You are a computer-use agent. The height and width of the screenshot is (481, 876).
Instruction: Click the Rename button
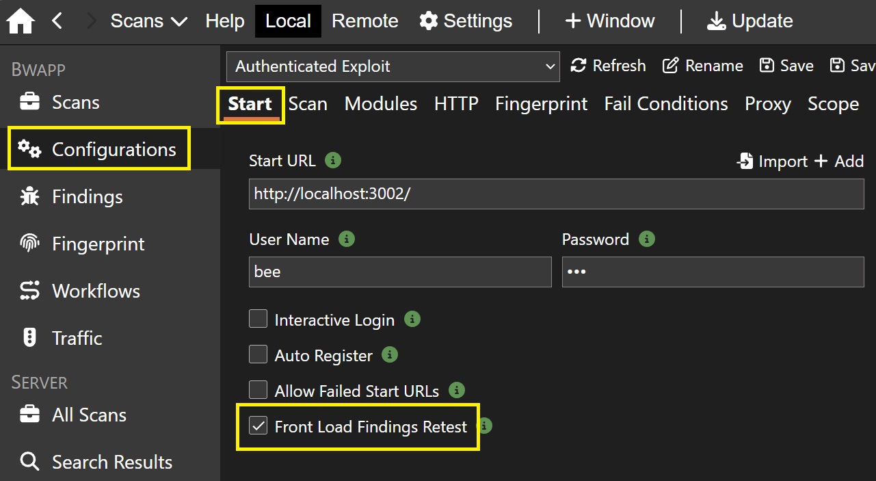703,66
